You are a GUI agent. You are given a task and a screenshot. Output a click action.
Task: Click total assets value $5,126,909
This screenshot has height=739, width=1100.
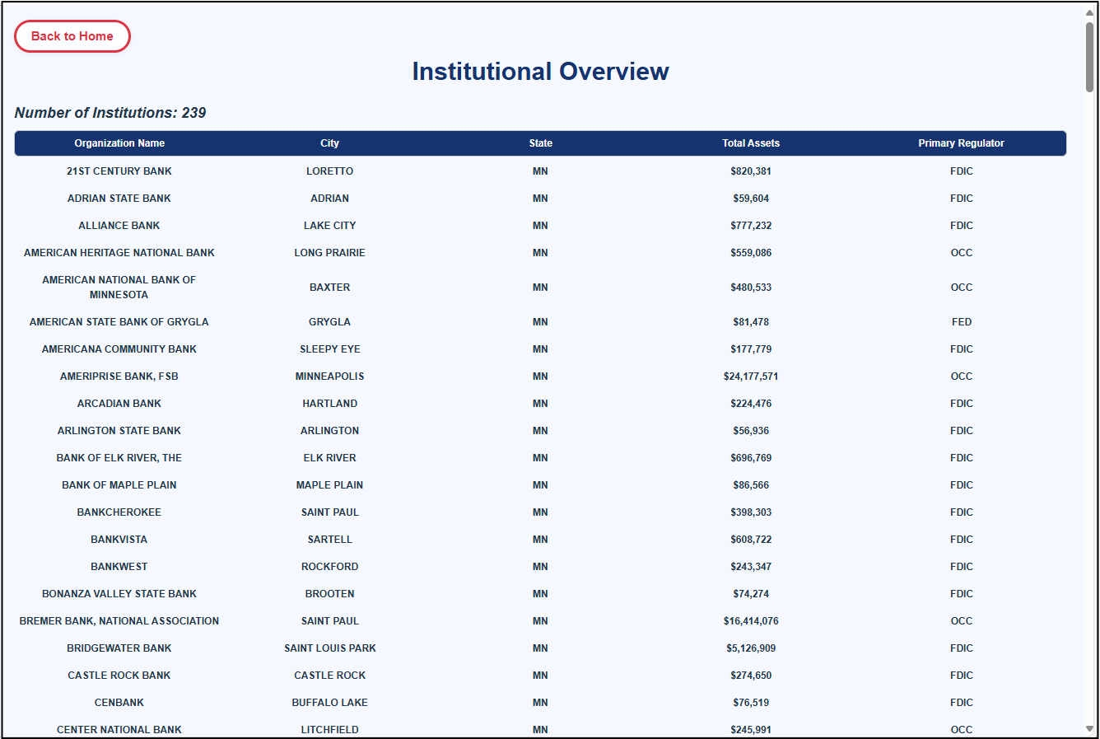(751, 648)
